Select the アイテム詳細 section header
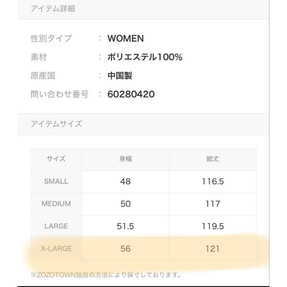The height and width of the screenshot is (287, 287). pyautogui.click(x=53, y=9)
